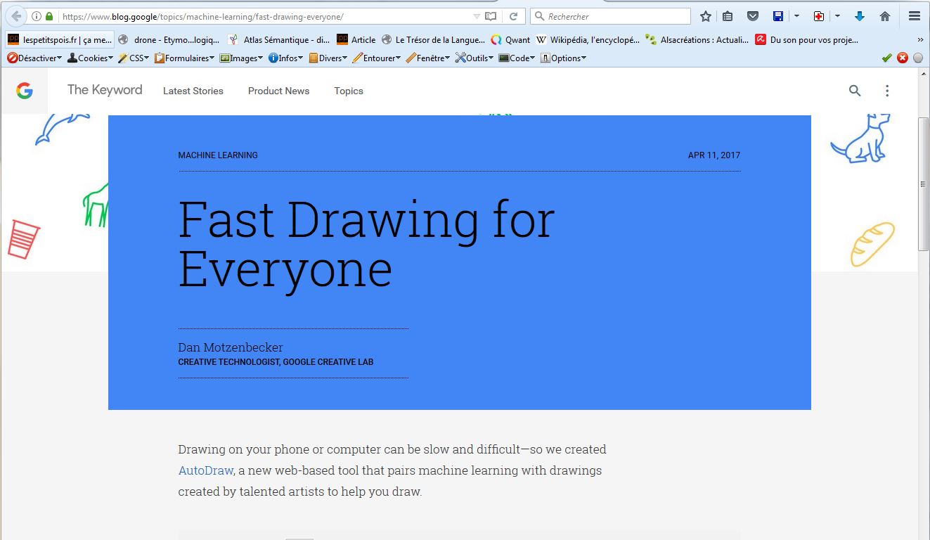Follow the AutoDraw link in article
The width and height of the screenshot is (930, 540).
(205, 470)
